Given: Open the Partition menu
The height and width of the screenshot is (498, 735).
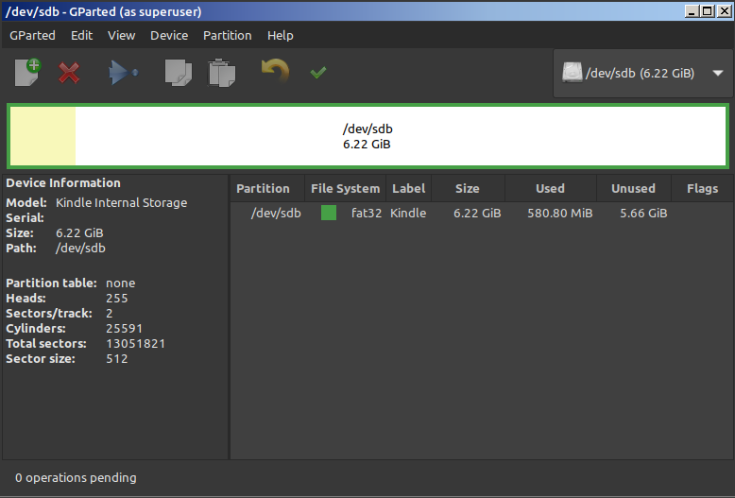Looking at the screenshot, I should pyautogui.click(x=228, y=36).
